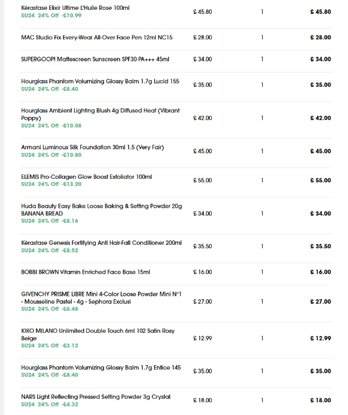348x415 pixels.
Task: Click NARS Light Reflecting Pressed Setting Powder
Action: click(96, 396)
